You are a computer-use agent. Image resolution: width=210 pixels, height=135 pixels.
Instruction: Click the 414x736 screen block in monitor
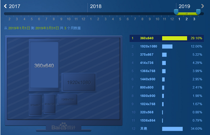(x=49, y=104)
